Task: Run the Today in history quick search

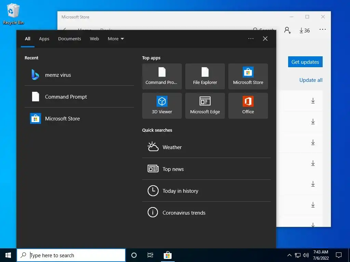Action: [x=206, y=191]
